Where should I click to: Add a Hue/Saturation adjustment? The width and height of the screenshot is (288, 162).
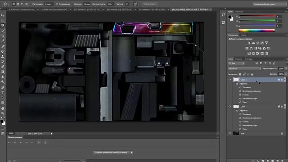point(247,48)
